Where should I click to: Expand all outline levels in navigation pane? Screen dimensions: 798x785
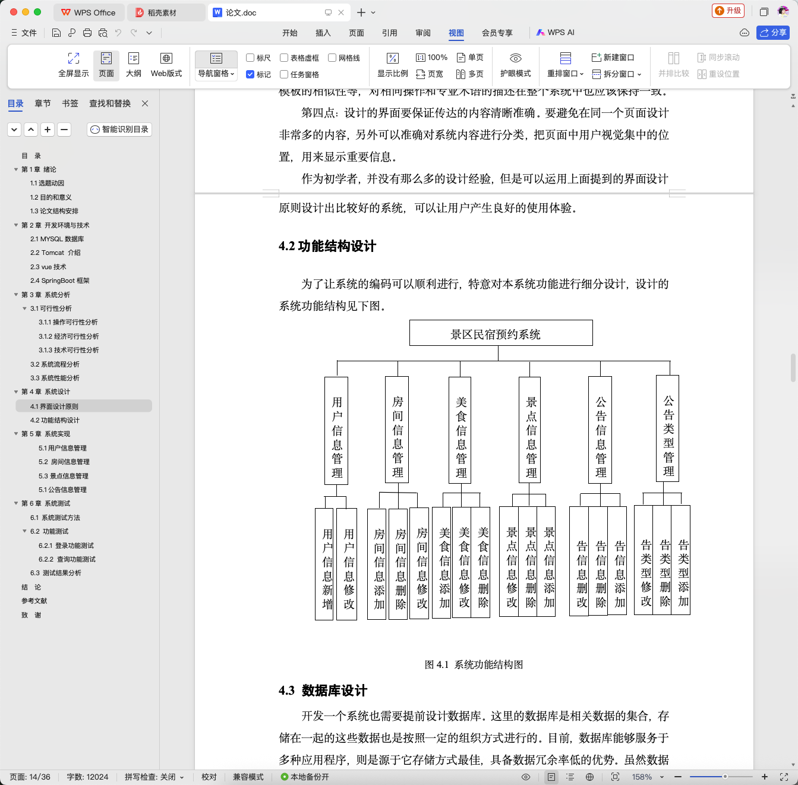[14, 129]
